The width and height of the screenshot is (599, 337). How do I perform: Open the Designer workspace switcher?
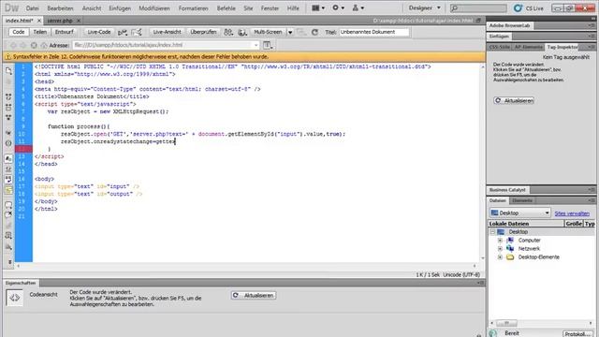coord(424,8)
